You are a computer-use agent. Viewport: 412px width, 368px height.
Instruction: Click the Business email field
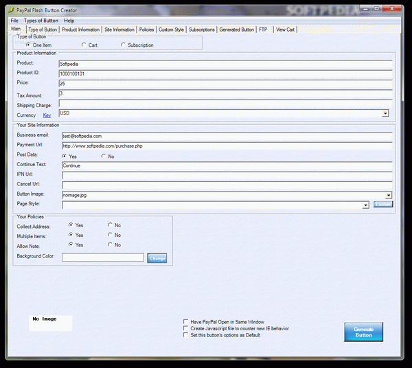[x=227, y=136]
